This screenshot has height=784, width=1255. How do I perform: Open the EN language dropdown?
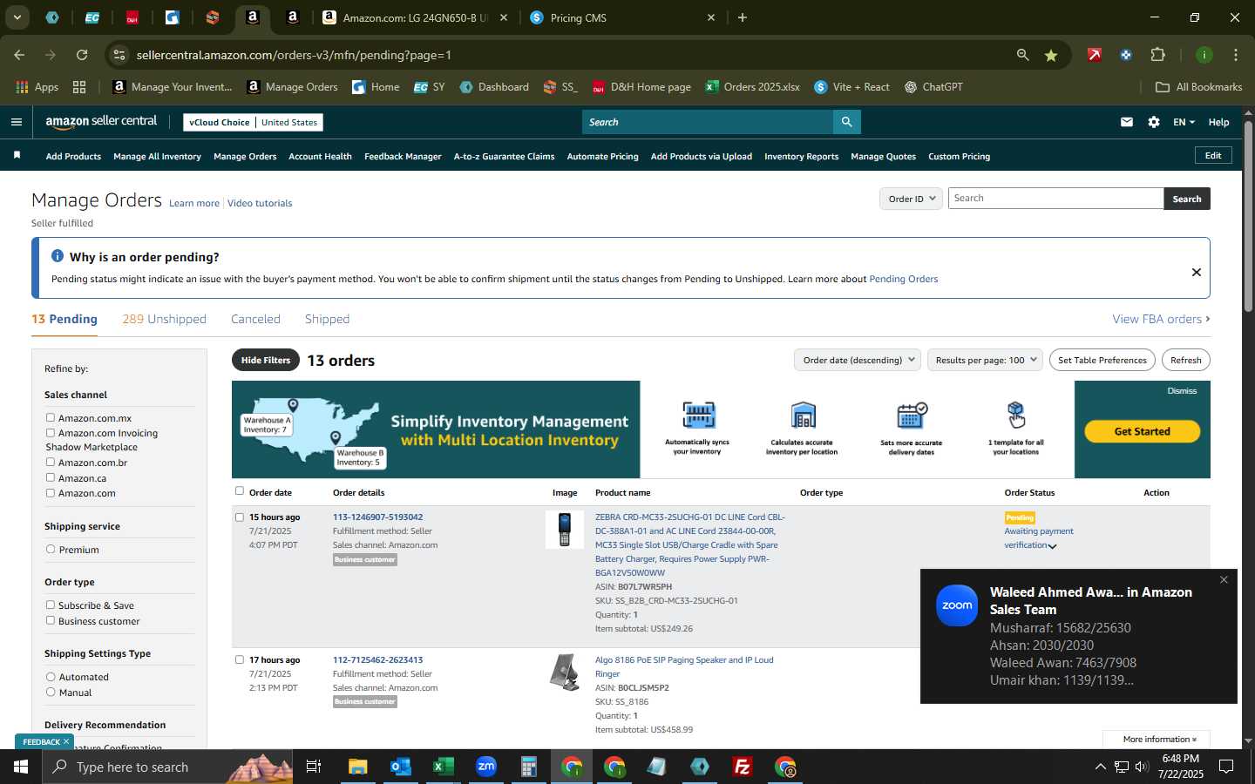pos(1184,122)
